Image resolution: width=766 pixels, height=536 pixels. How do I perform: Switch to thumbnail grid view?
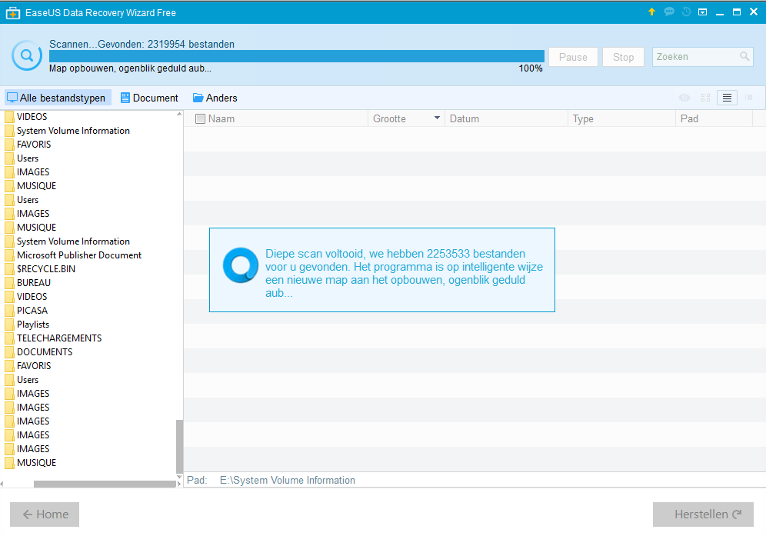click(705, 98)
